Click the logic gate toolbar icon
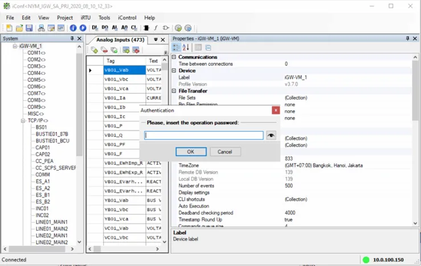Image resolution: width=421 pixels, height=266 pixels. tap(166, 28)
